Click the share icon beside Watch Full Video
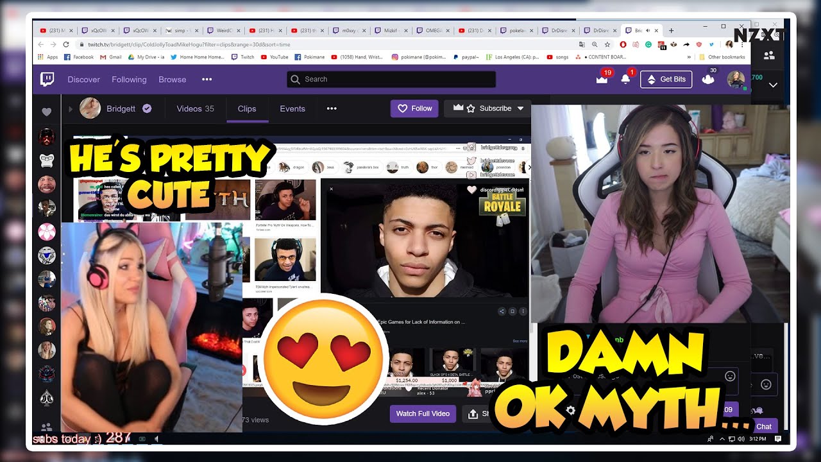Viewport: 821px width, 462px height. pos(473,414)
